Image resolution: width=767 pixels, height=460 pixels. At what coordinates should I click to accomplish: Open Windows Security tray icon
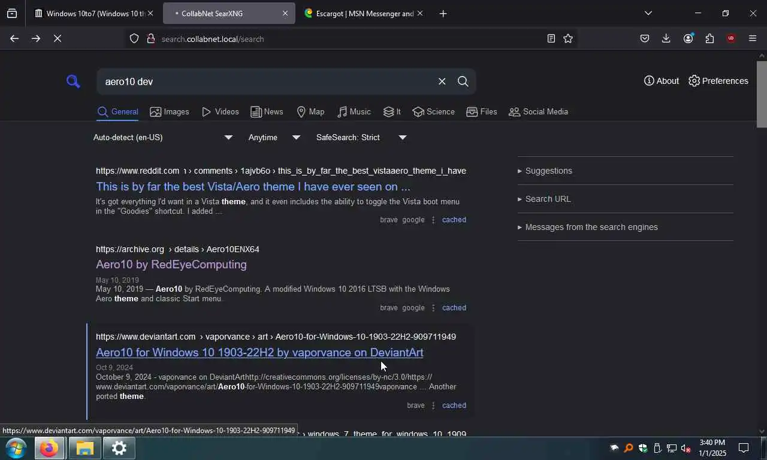click(643, 448)
